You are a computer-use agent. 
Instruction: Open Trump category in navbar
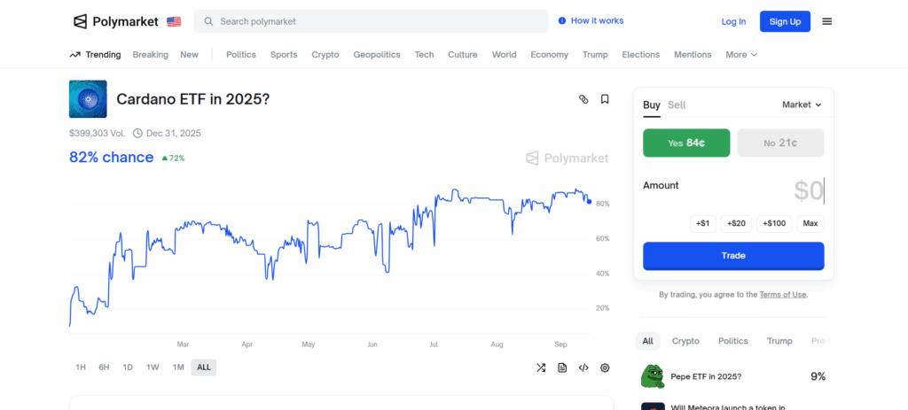(595, 55)
